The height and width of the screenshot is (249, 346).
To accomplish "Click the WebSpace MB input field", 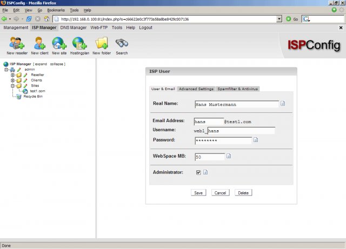I will coord(210,157).
